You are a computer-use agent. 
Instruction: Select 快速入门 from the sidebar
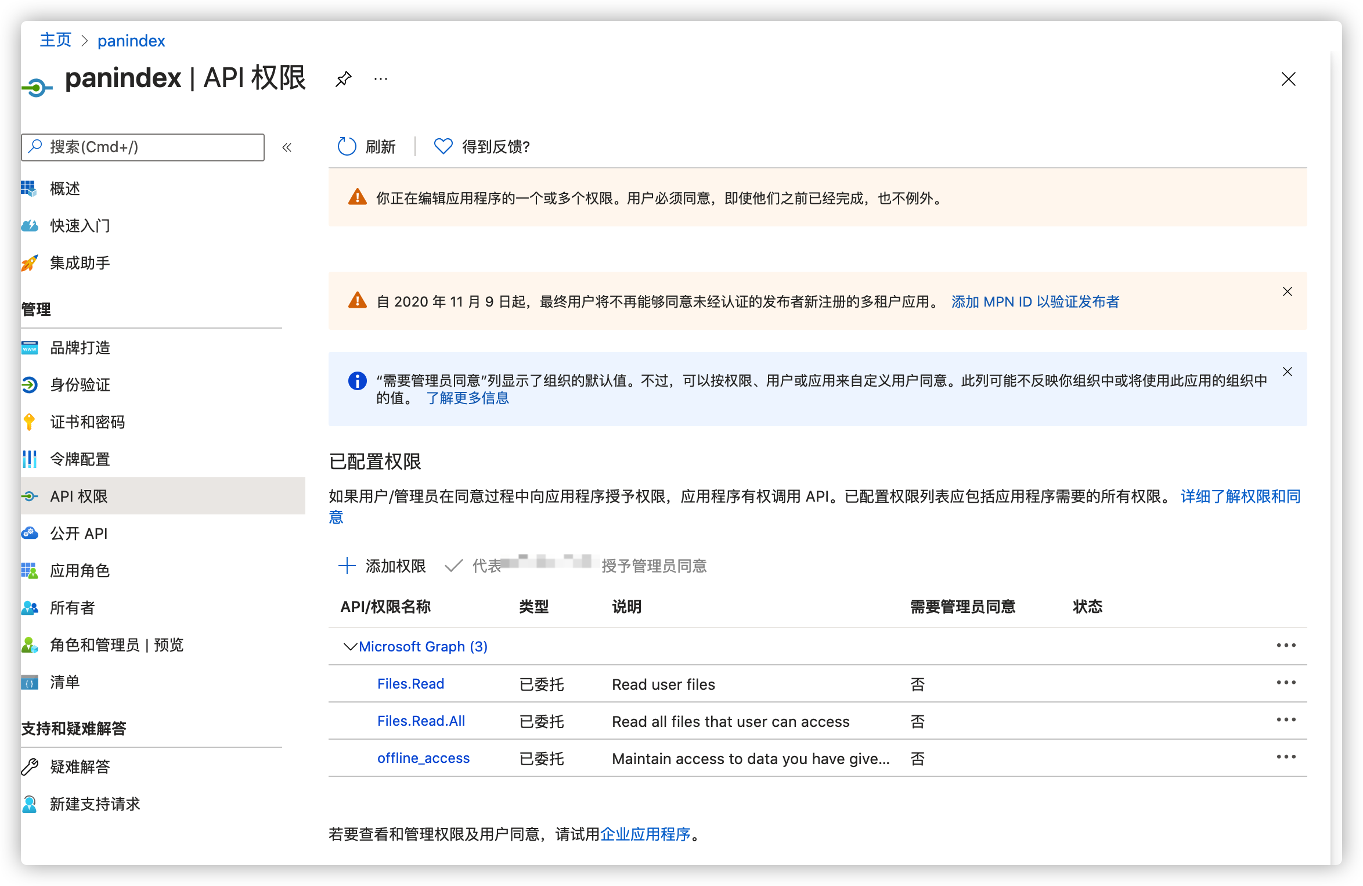point(80,225)
